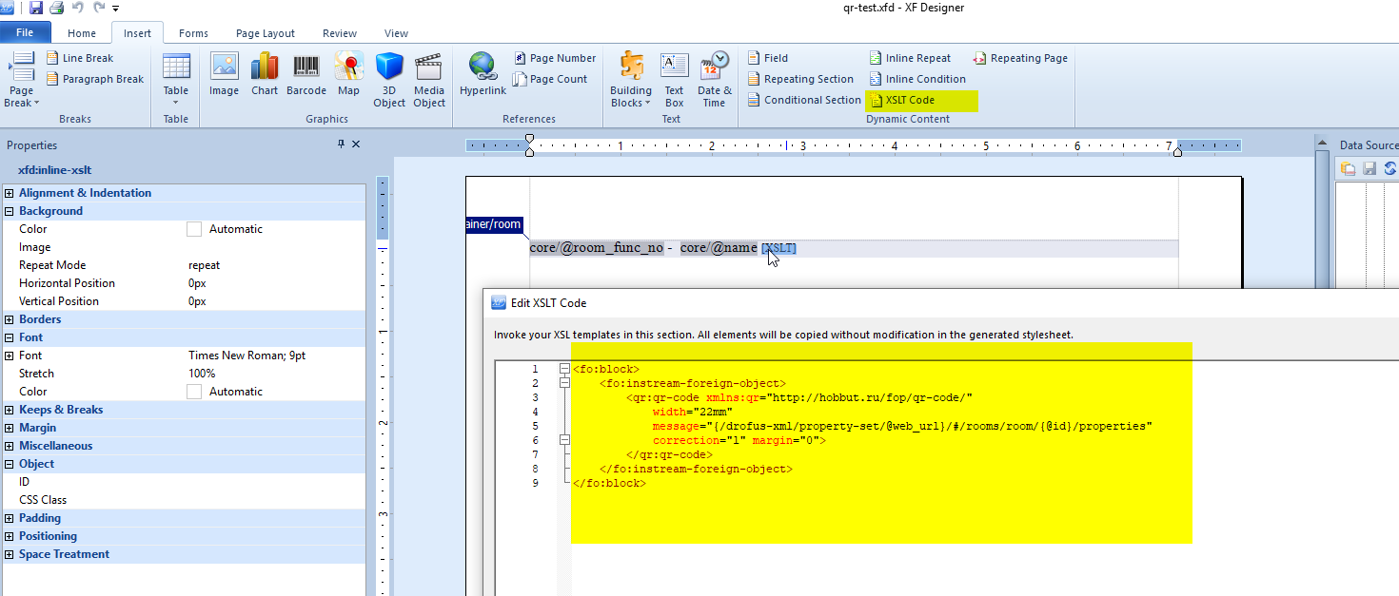Open the File menu
The width and height of the screenshot is (1399, 596).
coord(26,33)
